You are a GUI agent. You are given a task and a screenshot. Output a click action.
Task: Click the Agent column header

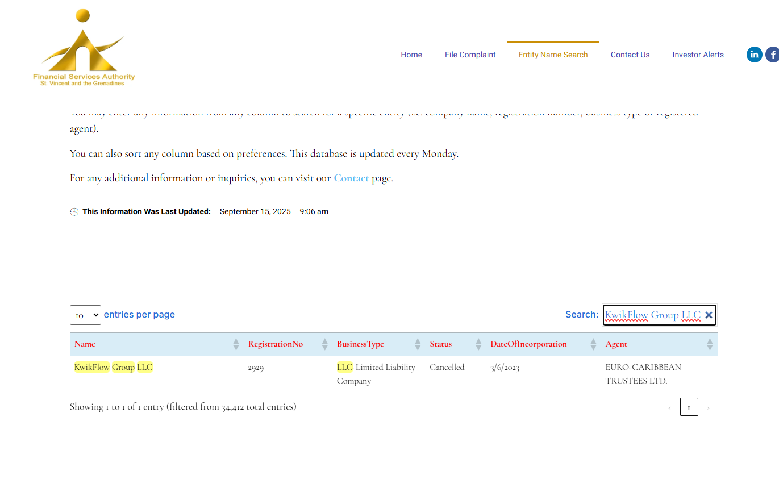click(659, 344)
